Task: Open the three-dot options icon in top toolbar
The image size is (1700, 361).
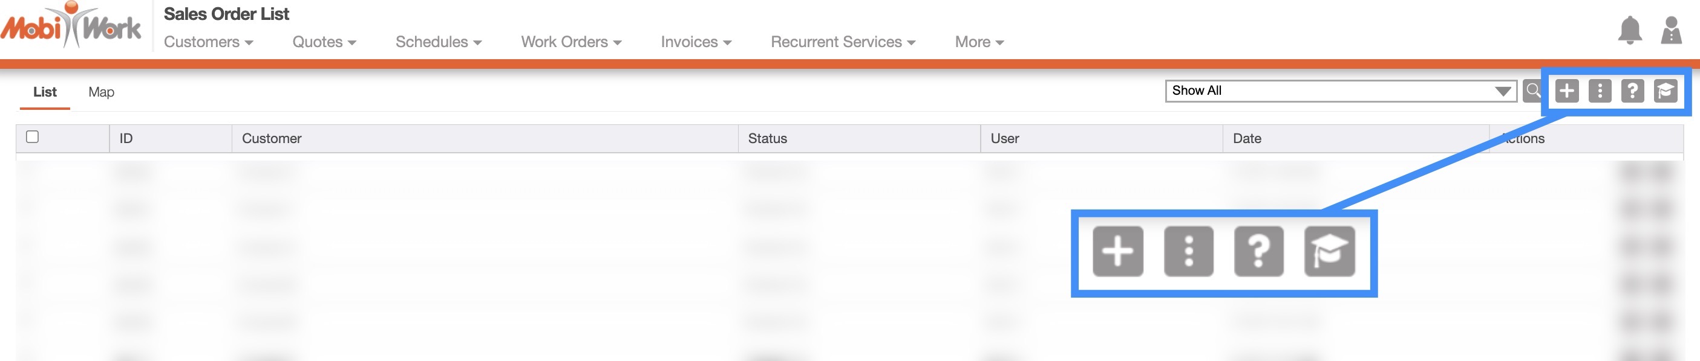Action: click(x=1600, y=91)
